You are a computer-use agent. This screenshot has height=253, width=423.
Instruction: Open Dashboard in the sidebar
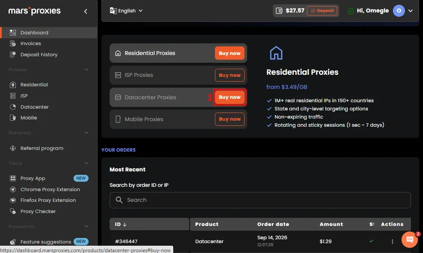[x=49, y=33]
